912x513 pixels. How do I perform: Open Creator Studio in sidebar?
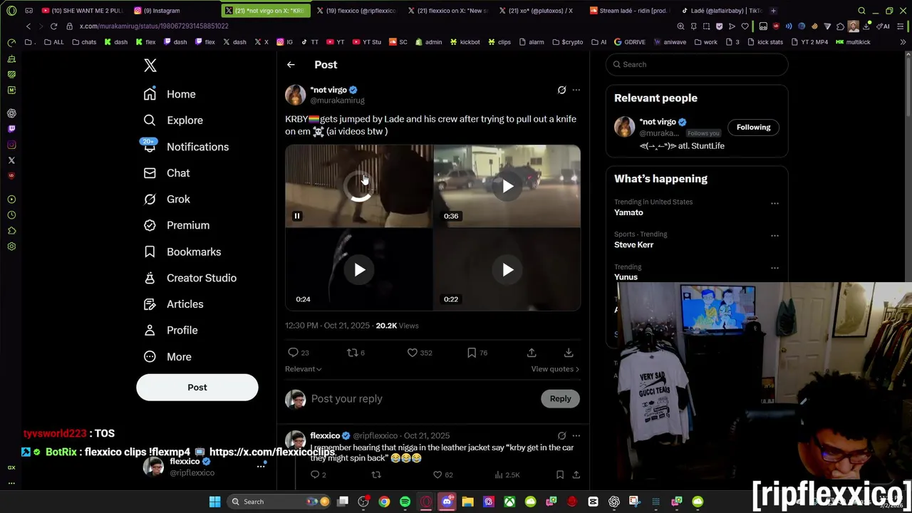[190, 278]
